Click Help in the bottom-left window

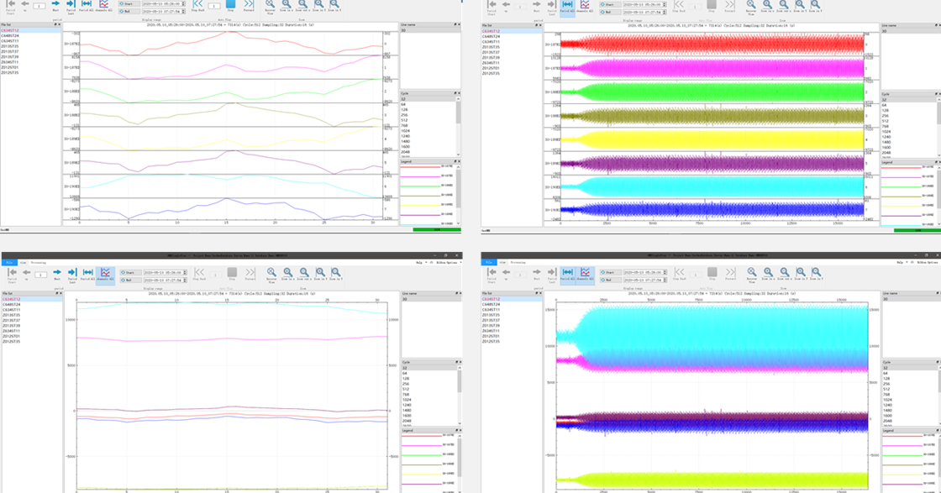click(418, 263)
